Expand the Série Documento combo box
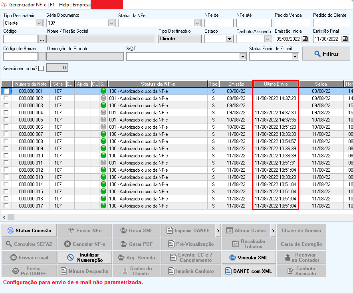This screenshot has width=353, height=294. point(111,23)
